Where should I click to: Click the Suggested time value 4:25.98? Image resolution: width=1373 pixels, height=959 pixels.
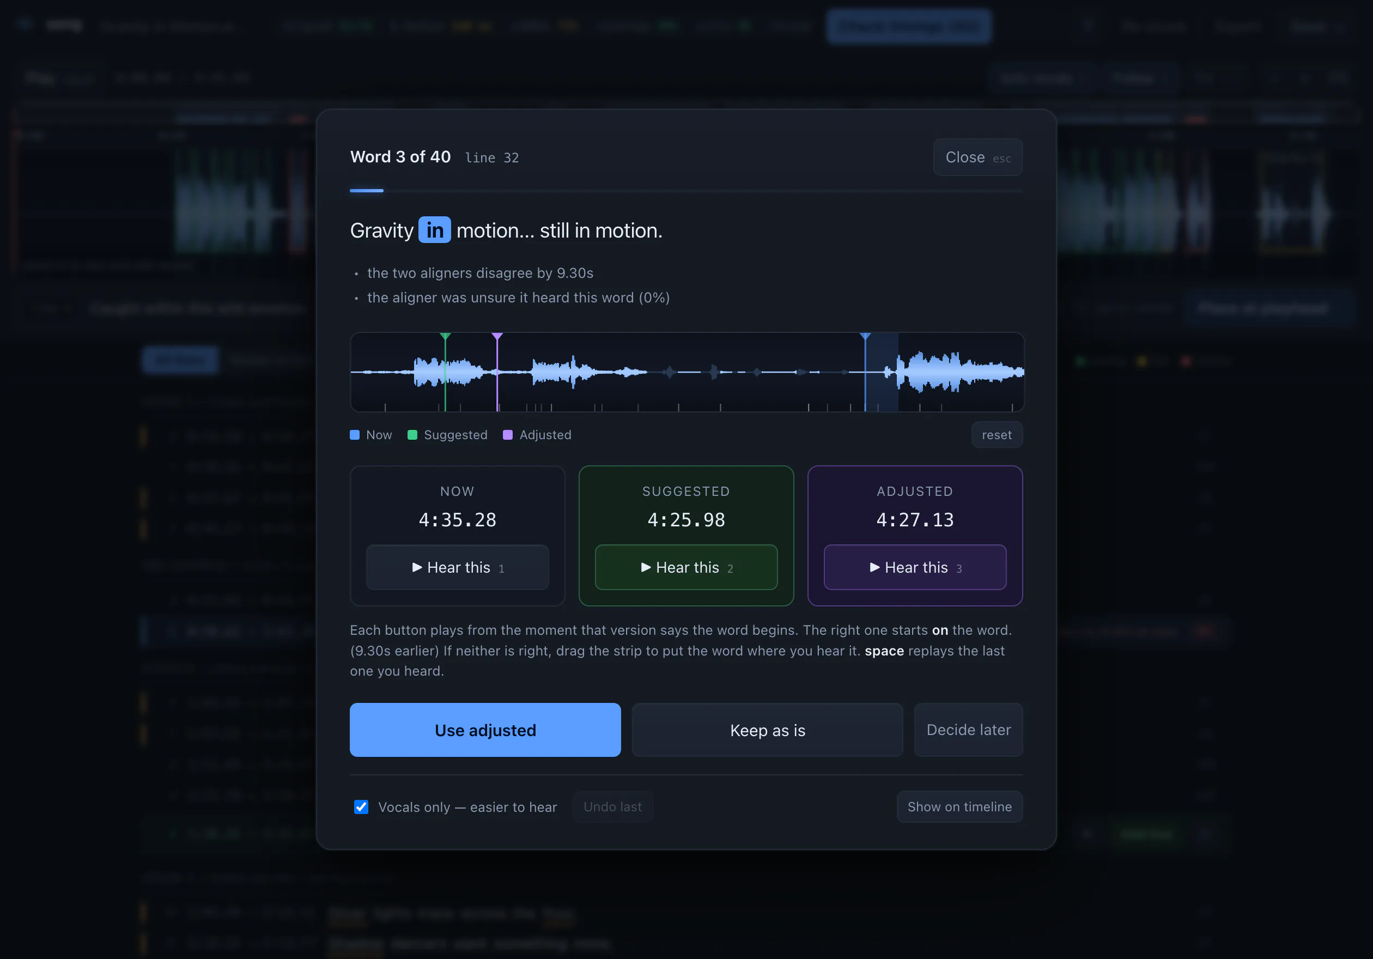[x=686, y=520]
